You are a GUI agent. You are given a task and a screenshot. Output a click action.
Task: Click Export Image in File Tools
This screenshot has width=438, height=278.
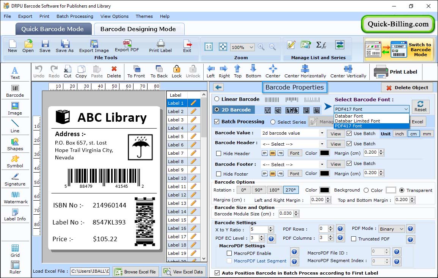pos(94,46)
